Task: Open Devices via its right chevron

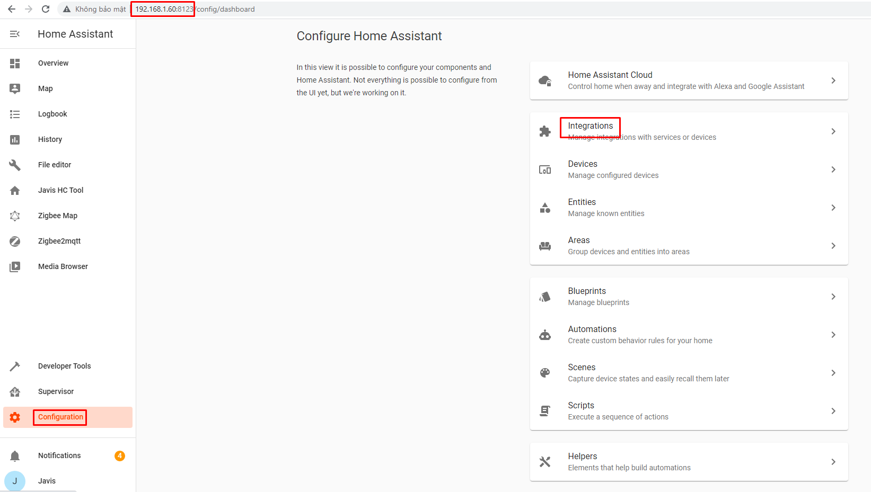Action: pyautogui.click(x=833, y=169)
